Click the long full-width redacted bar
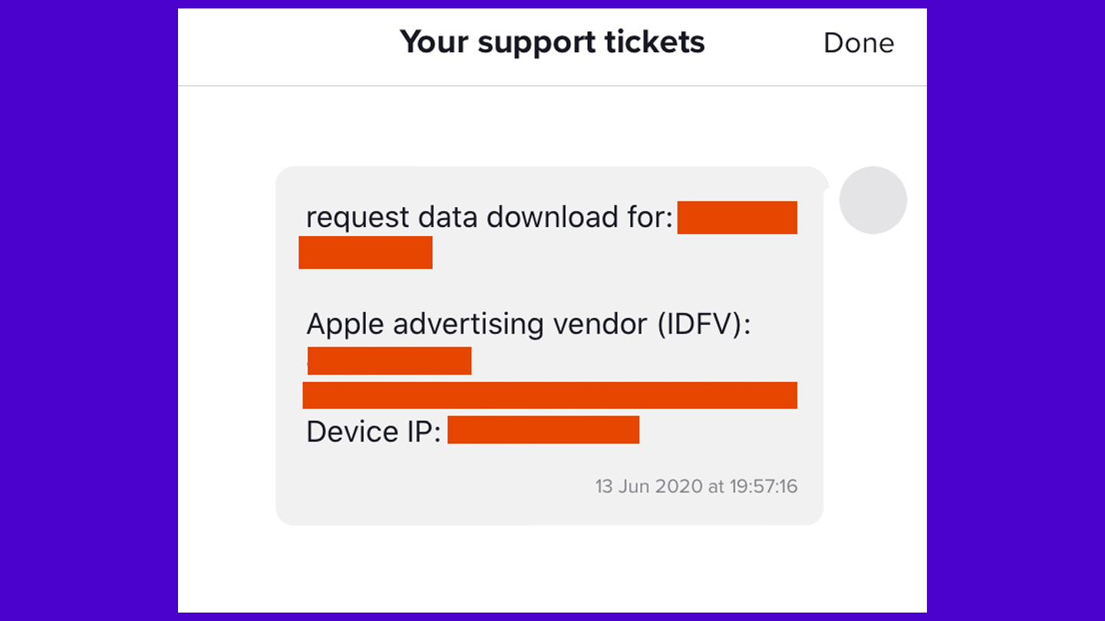This screenshot has width=1105, height=621. (549, 395)
